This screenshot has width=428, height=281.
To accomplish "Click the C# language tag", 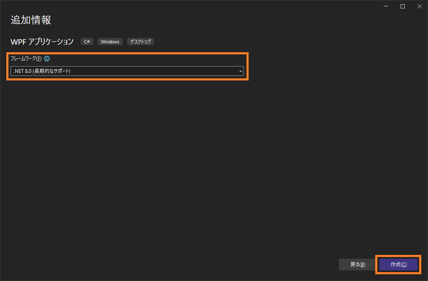I will coord(87,42).
